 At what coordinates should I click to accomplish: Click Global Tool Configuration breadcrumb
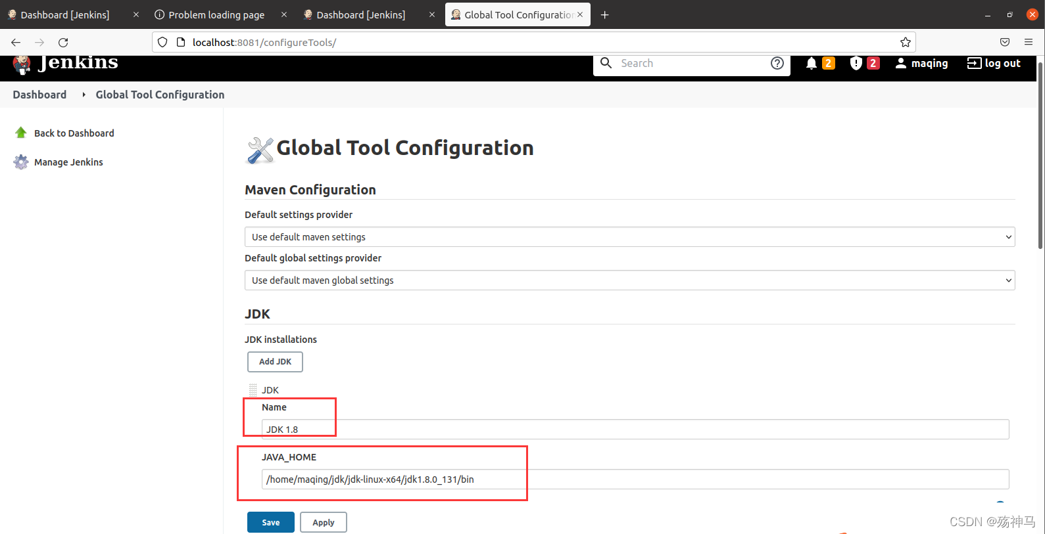click(160, 95)
